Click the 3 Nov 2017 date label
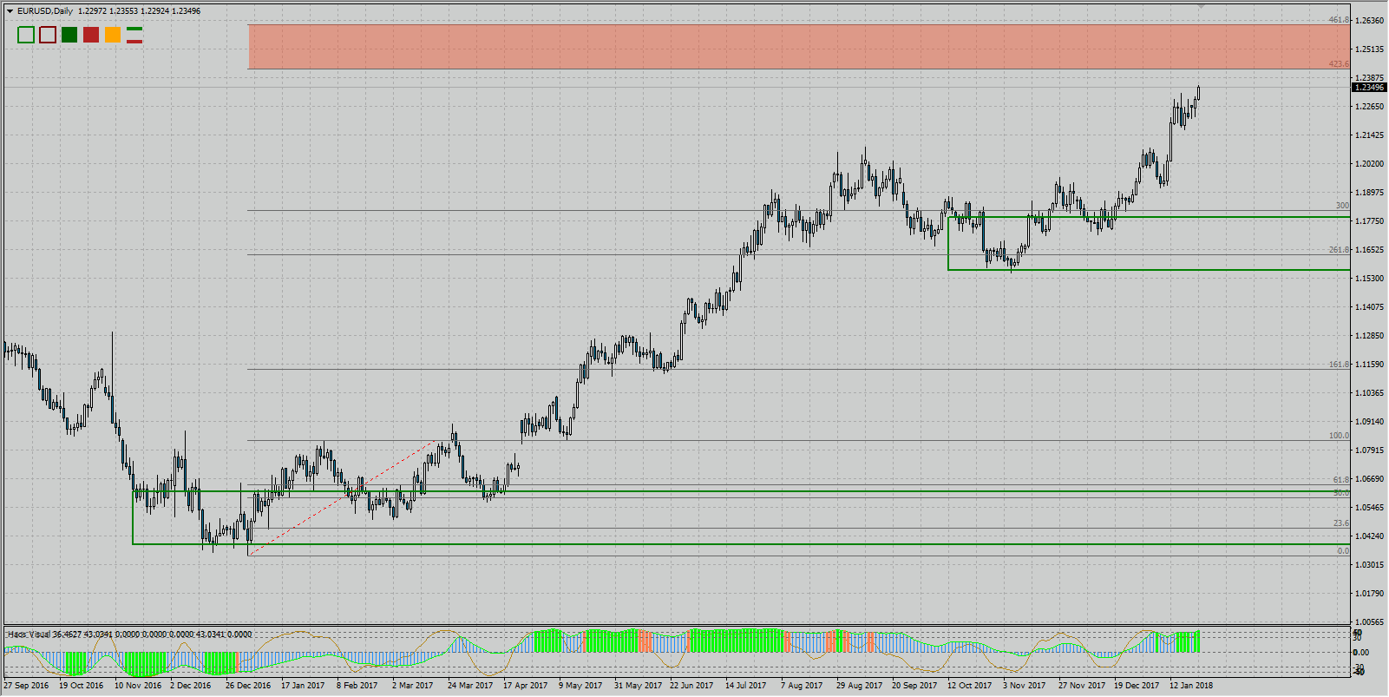This screenshot has width=1389, height=697. point(1025,686)
